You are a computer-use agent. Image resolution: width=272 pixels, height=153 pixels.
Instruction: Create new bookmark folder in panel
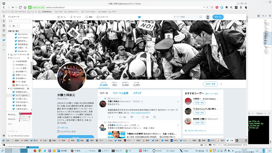coord(14,26)
